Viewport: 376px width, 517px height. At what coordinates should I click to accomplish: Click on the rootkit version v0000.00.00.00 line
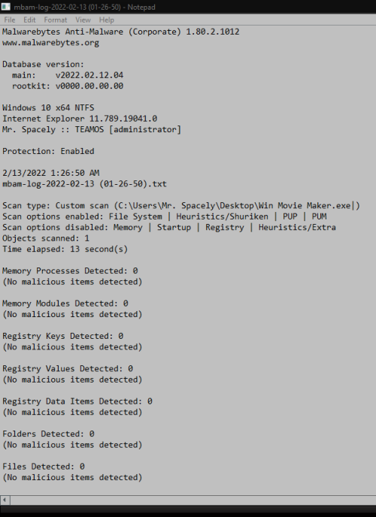[x=68, y=86]
